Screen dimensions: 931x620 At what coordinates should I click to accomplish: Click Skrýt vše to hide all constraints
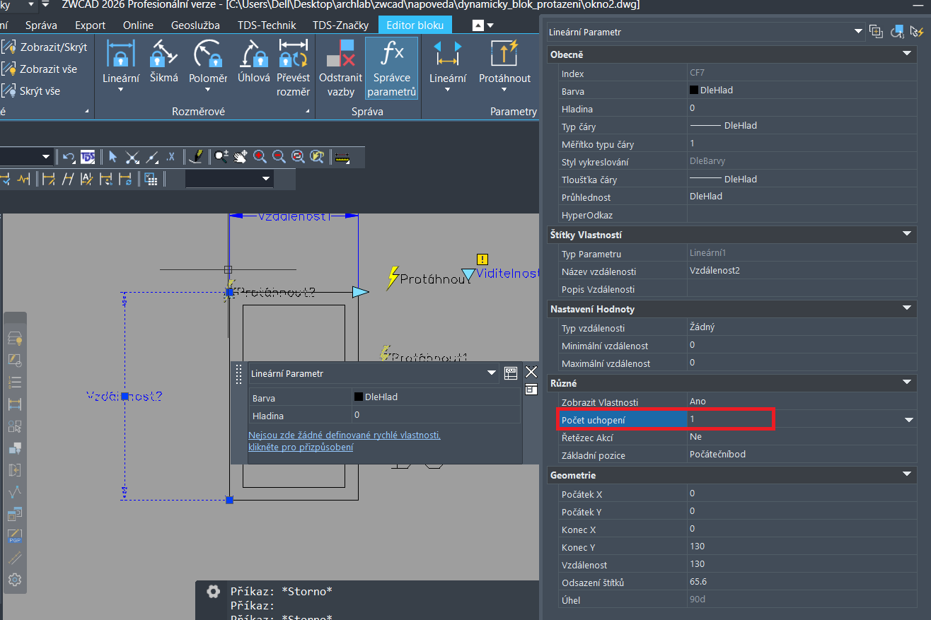tap(32, 91)
